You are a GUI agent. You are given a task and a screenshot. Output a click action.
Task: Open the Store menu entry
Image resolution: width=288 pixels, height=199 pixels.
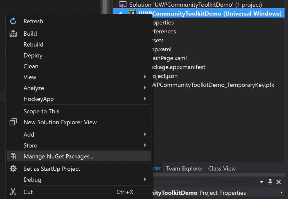coord(79,145)
